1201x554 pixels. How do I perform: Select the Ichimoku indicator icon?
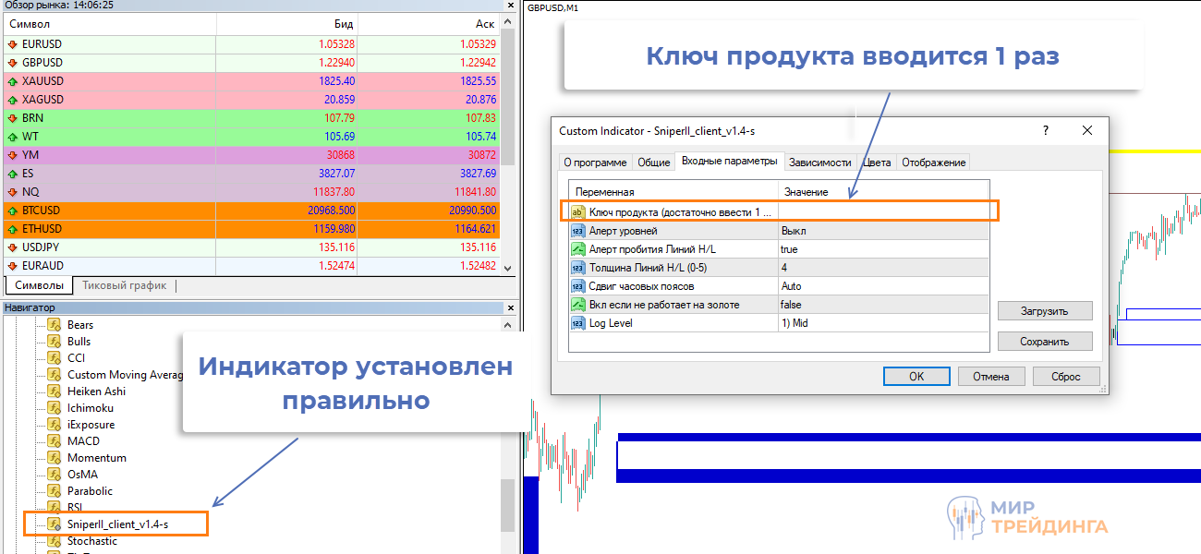point(55,408)
